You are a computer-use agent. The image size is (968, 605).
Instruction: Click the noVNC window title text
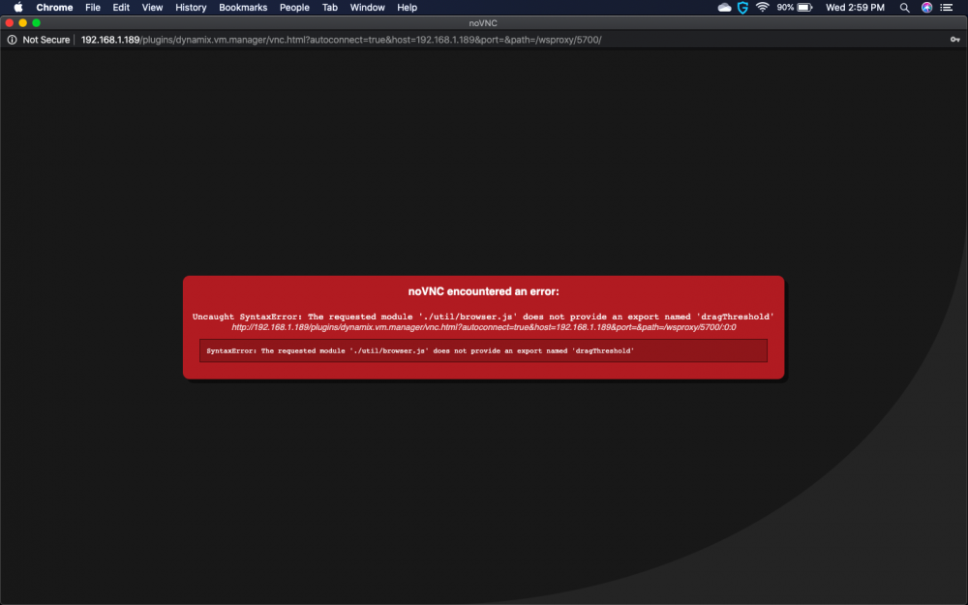(x=483, y=23)
